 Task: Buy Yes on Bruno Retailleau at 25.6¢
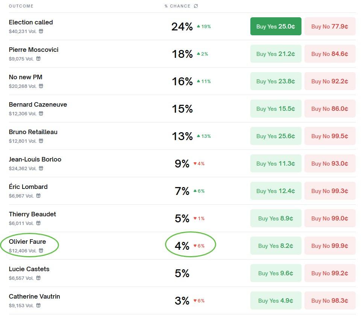point(276,136)
